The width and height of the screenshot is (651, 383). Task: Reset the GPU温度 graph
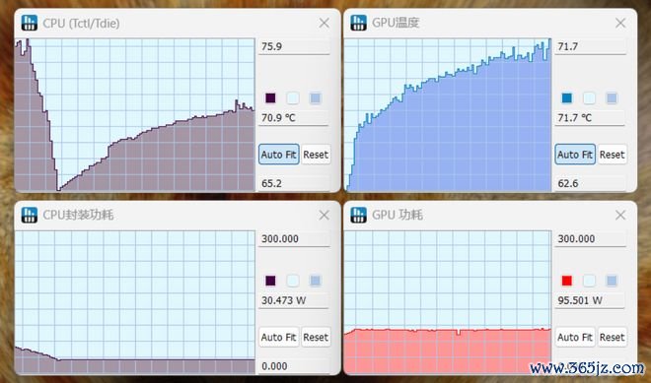[612, 155]
